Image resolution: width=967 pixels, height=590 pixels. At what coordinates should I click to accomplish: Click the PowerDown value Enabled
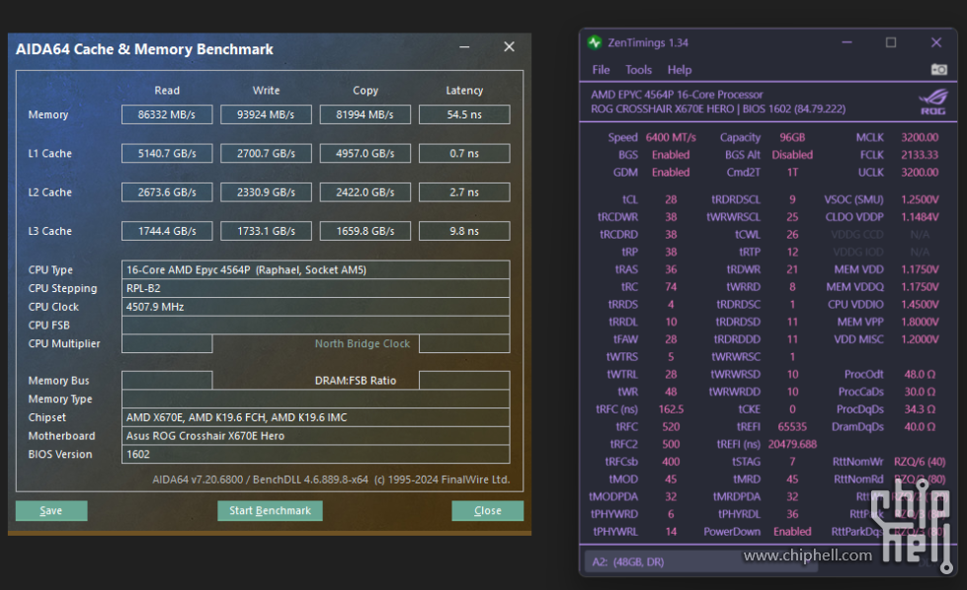(x=792, y=532)
